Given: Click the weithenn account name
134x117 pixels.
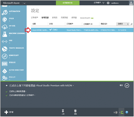Looking at the screenshot, I should coord(115,3).
